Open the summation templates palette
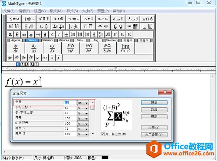 point(59,26)
